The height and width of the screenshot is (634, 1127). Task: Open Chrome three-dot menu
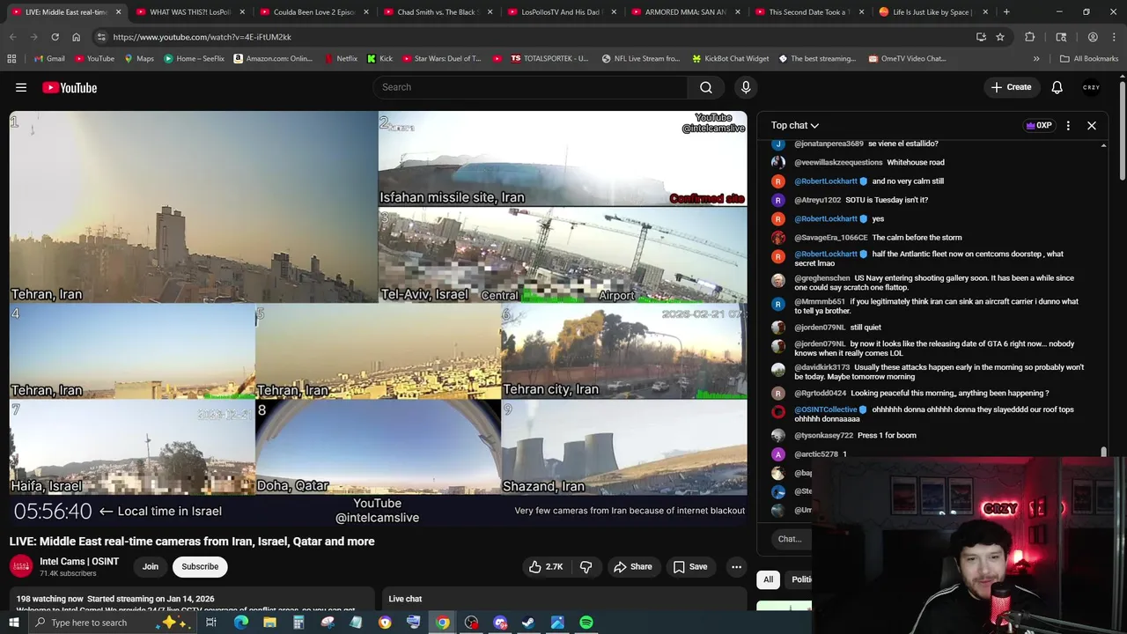coord(1114,37)
